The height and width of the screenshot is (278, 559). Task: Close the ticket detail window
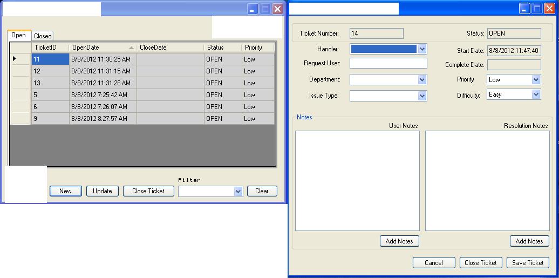click(x=549, y=9)
